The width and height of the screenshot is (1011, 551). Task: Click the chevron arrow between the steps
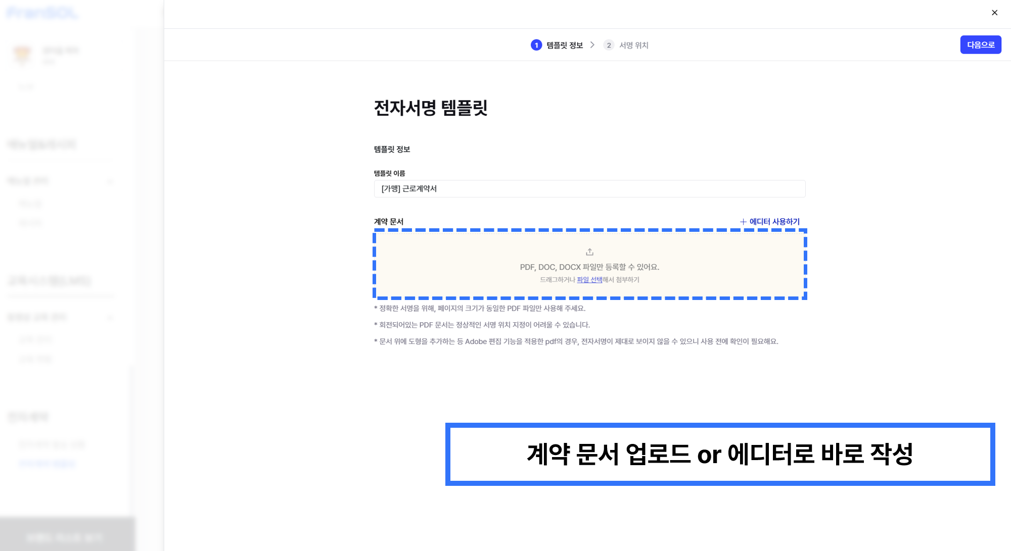(592, 45)
